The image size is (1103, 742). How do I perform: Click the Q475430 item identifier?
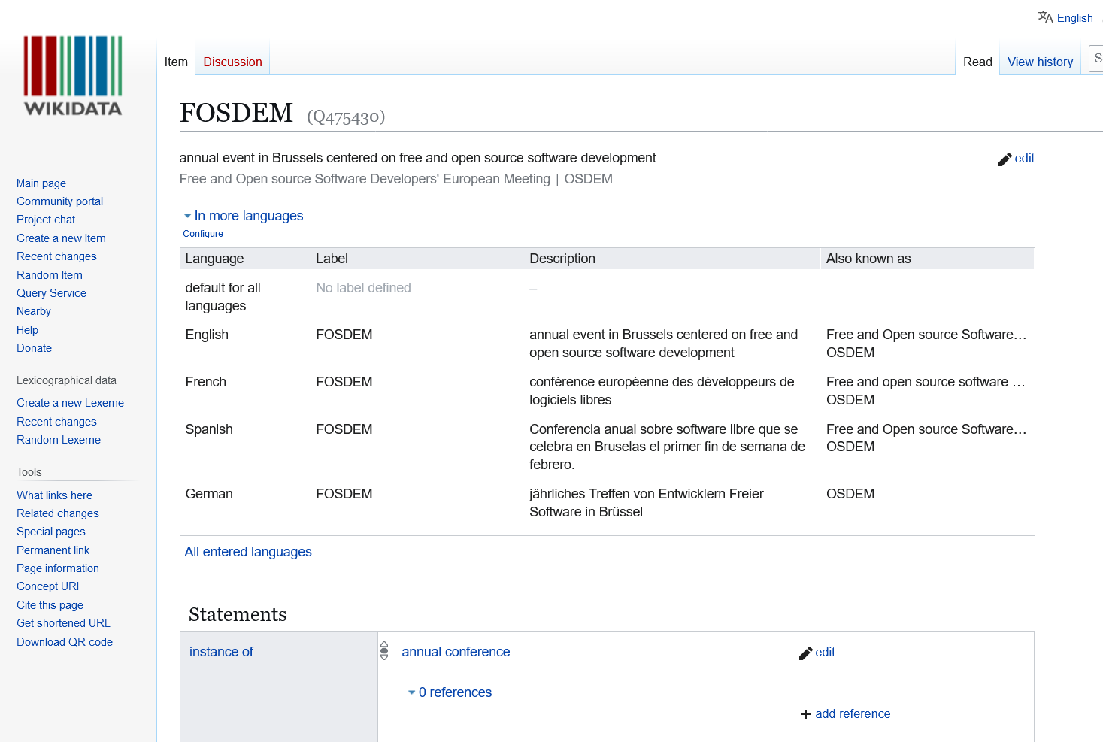tap(346, 117)
